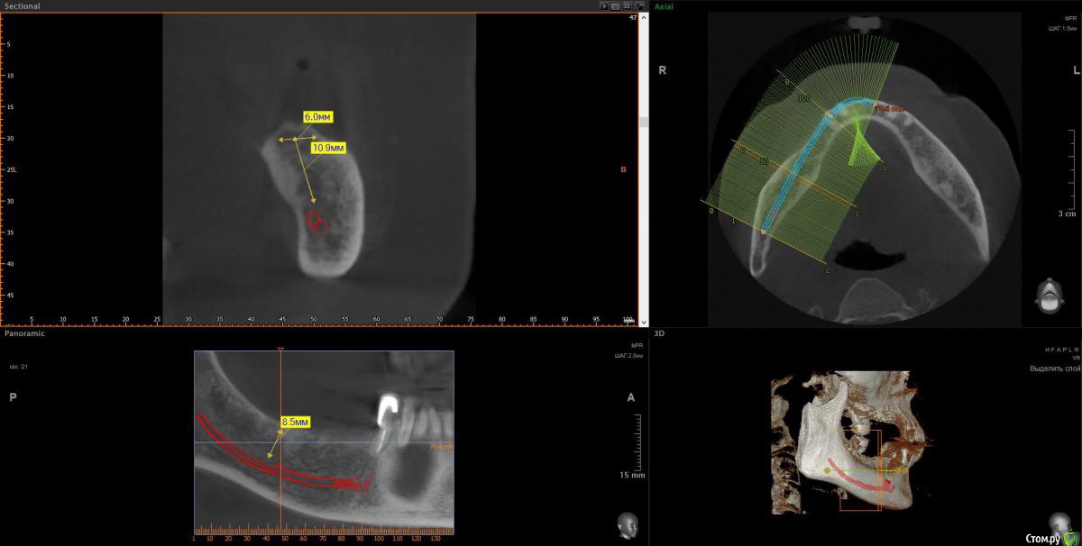The width and height of the screenshot is (1082, 546).
Task: Click the rightmost icon in the Sectional header
Action: [x=638, y=5]
